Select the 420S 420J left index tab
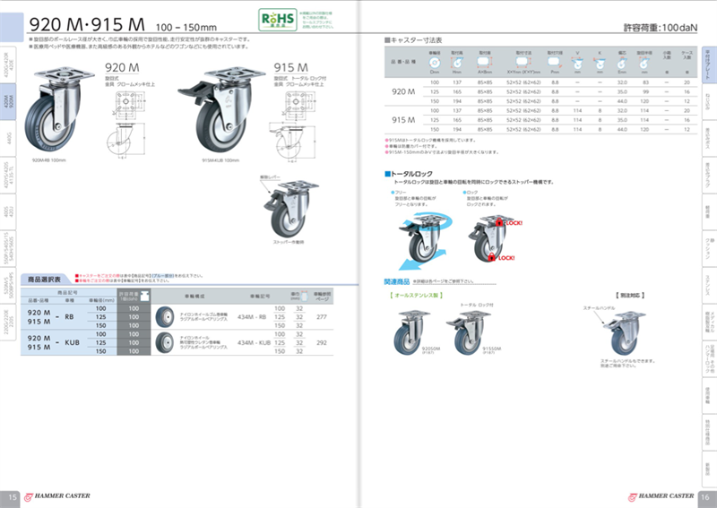 coord(8,211)
